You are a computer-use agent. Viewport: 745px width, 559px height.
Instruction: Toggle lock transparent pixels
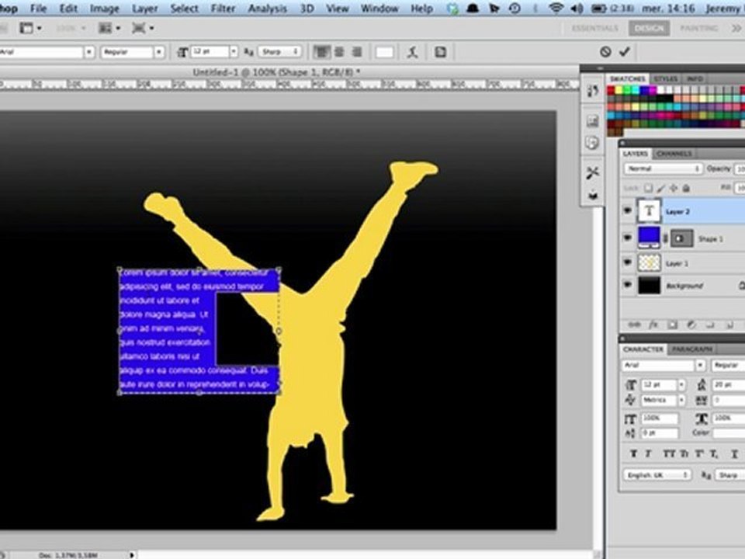[649, 188]
